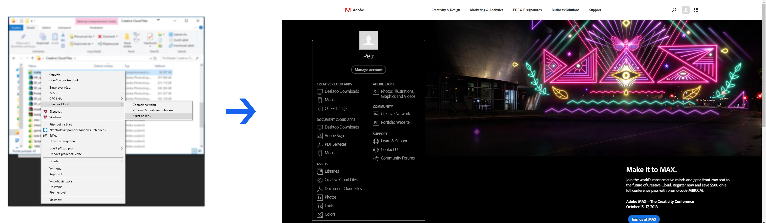The height and width of the screenshot is (223, 766).
Task: Click the Adobe Sign icon
Action: click(320, 136)
